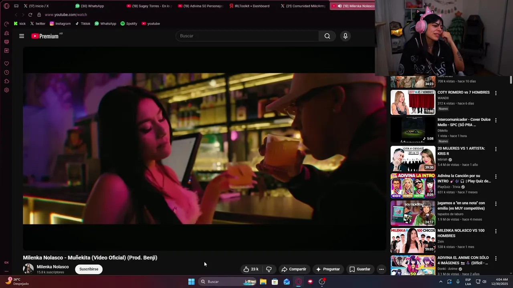
Task: Open more actions three-dots below video
Action: pyautogui.click(x=382, y=269)
